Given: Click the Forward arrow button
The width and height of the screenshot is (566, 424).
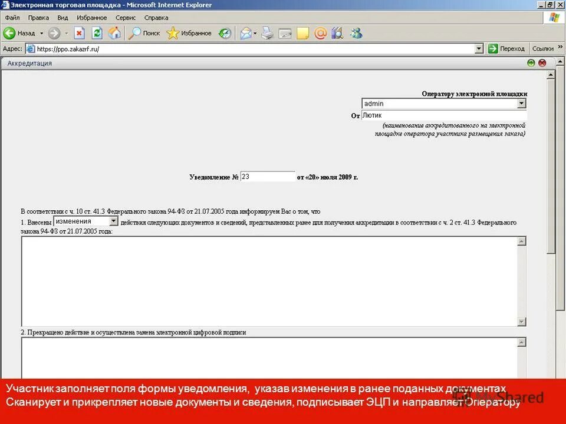Looking at the screenshot, I should [54, 33].
